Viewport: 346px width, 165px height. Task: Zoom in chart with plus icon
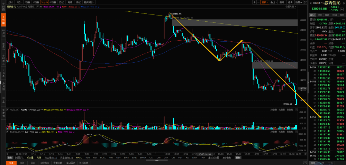[254, 2]
